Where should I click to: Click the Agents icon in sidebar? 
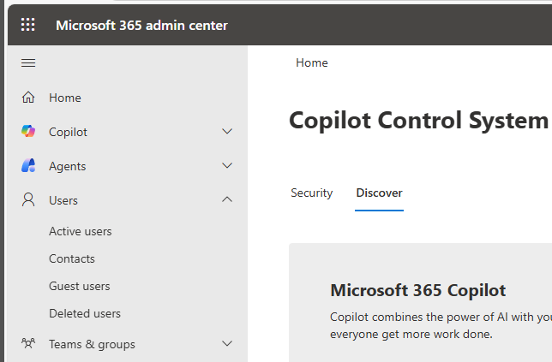pyautogui.click(x=28, y=166)
